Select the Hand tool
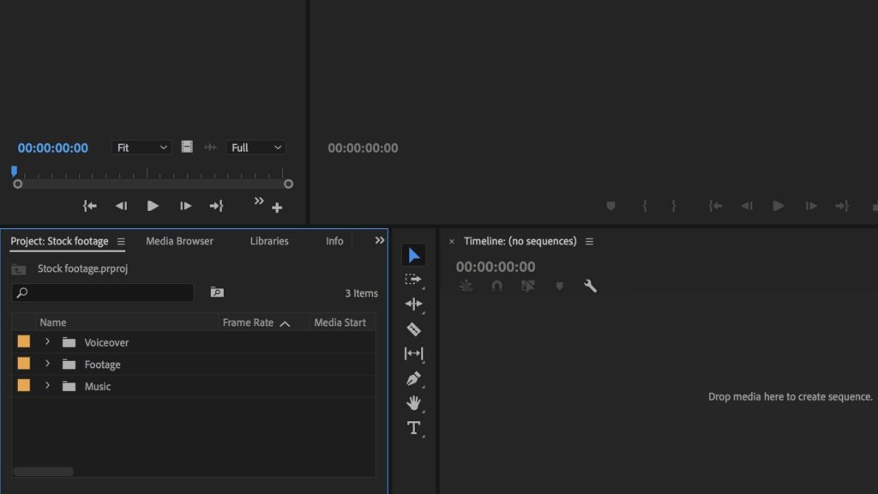Screen dimensions: 878x494 413,402
